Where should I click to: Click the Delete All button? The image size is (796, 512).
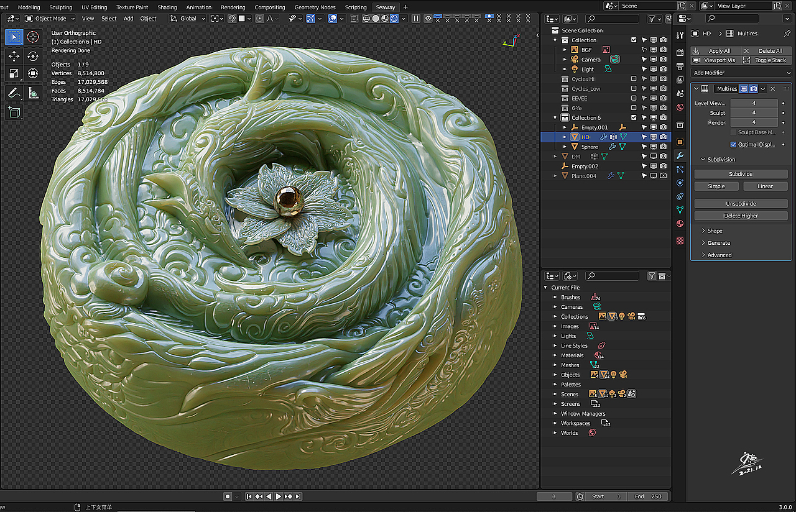(766, 51)
